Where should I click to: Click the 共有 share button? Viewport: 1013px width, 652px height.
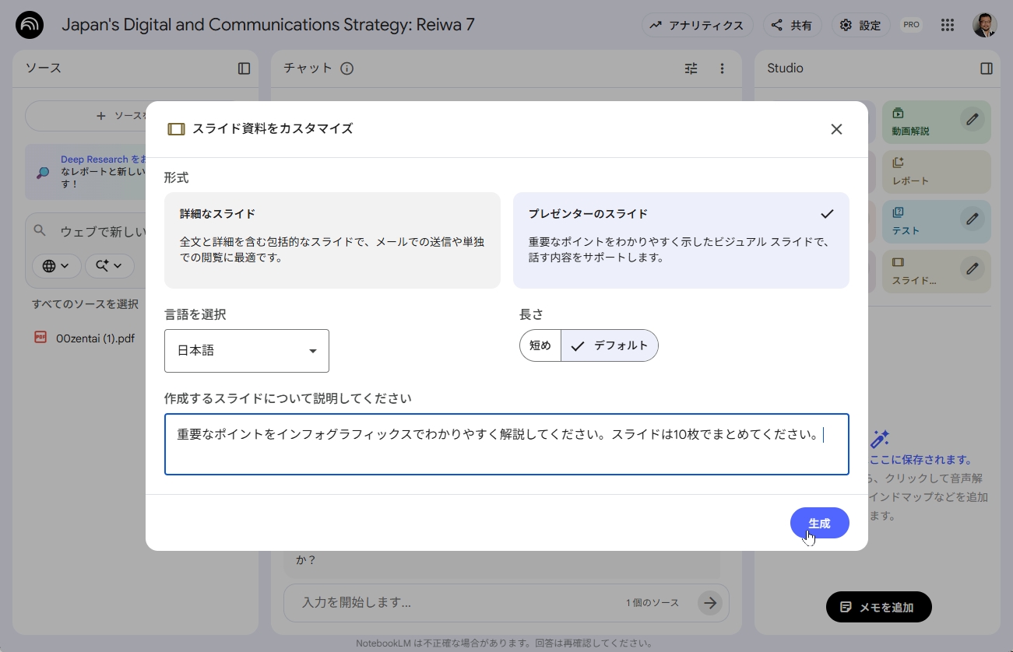pyautogui.click(x=792, y=25)
